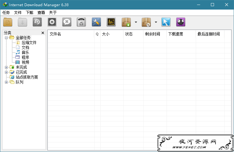This screenshot has height=152, width=234.
Task: Open dropdown arrow beside start queue icon
Action: (136, 22)
